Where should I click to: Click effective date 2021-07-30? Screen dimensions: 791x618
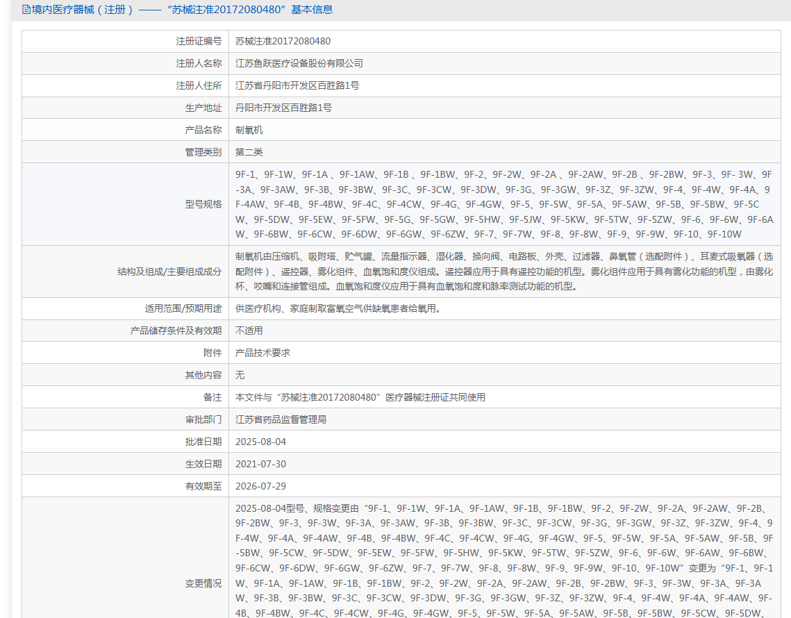pyautogui.click(x=260, y=464)
